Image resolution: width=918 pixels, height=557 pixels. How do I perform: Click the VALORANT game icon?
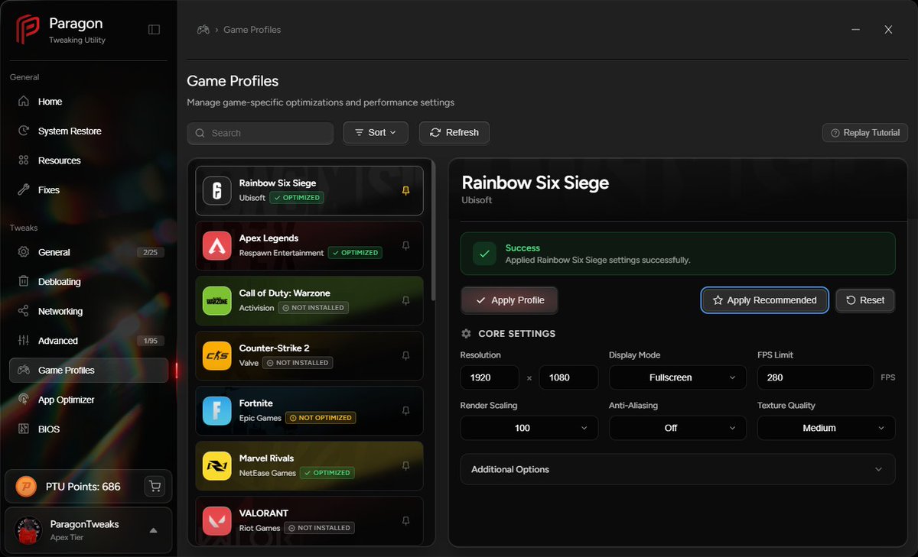click(x=216, y=520)
